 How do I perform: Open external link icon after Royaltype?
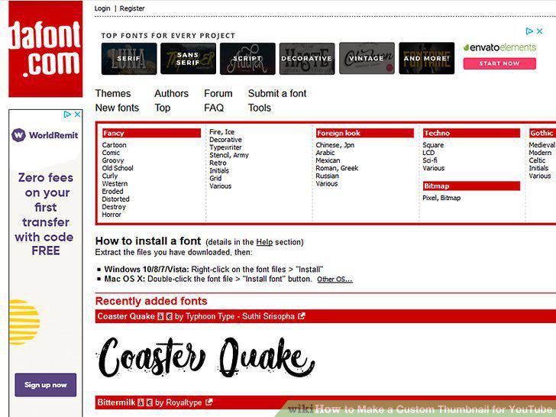(x=208, y=402)
